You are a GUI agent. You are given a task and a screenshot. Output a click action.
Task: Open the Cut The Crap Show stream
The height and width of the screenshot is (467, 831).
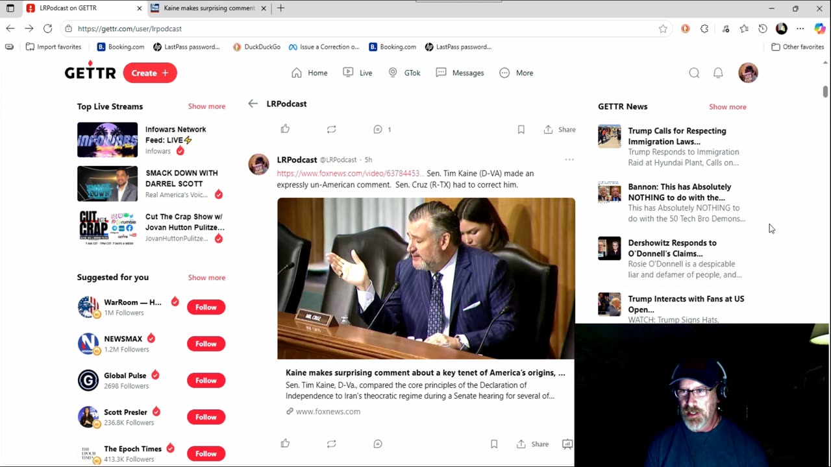click(151, 227)
